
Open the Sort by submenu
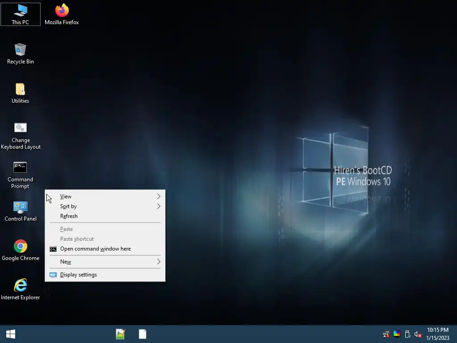pos(105,206)
